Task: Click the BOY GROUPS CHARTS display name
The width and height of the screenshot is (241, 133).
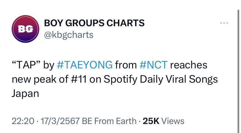Action: 94,23
